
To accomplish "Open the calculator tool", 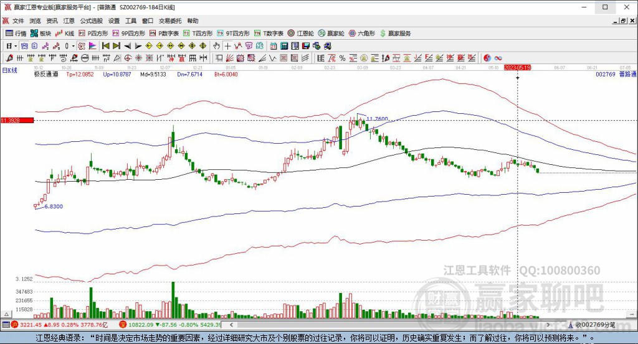I will (284, 46).
